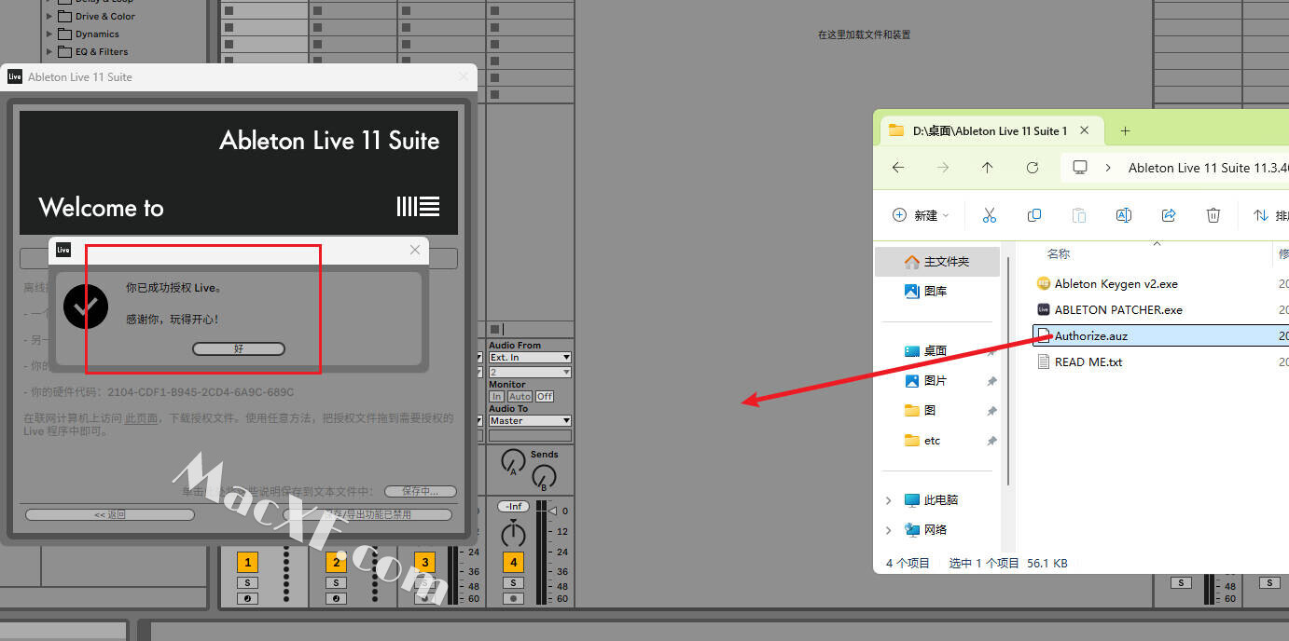Screen dimensions: 1289x641
Task: Confirm authorization with the 好 button
Action: coord(239,348)
